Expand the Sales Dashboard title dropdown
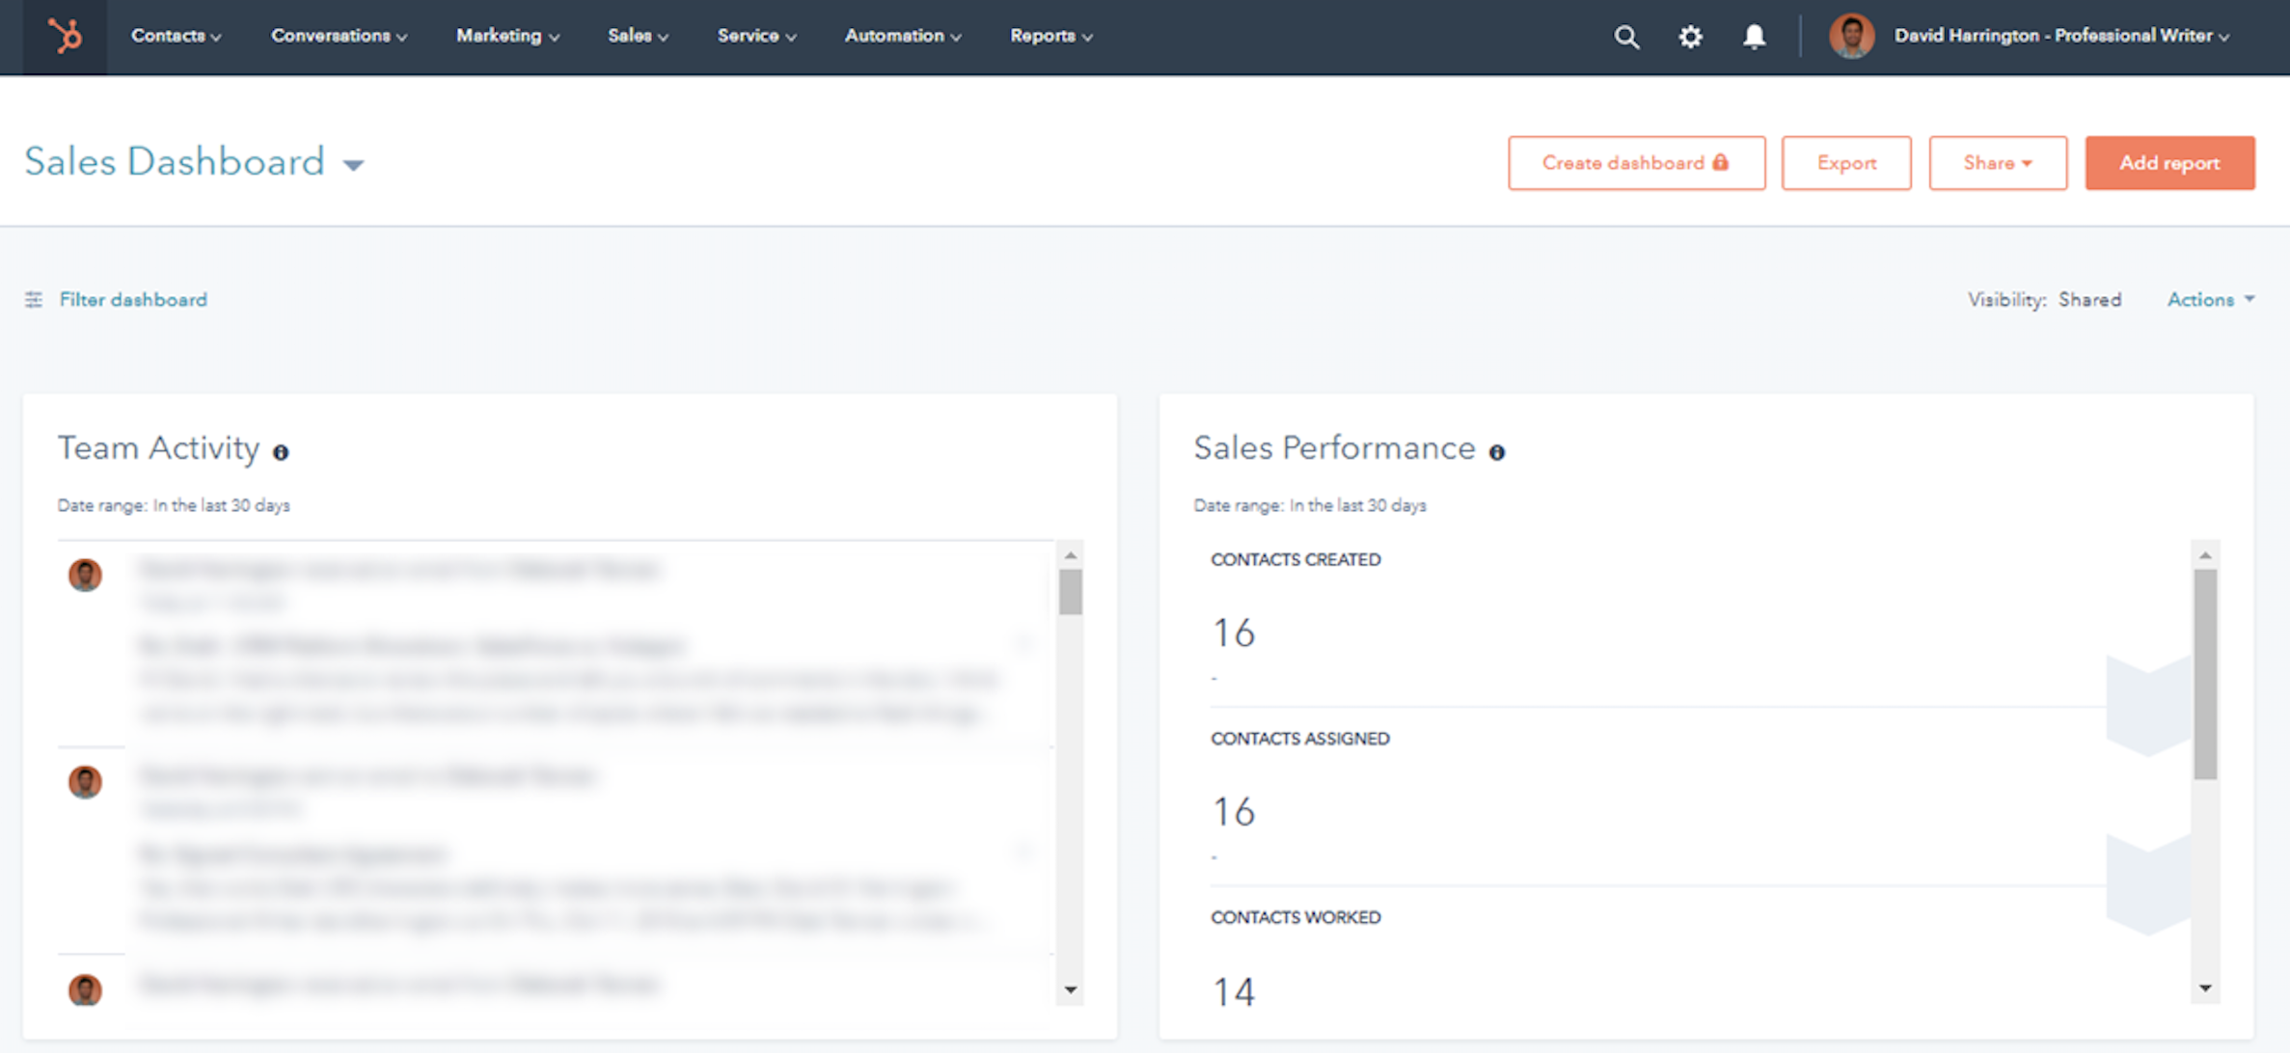Screen dimensions: 2290x1053 [354, 165]
